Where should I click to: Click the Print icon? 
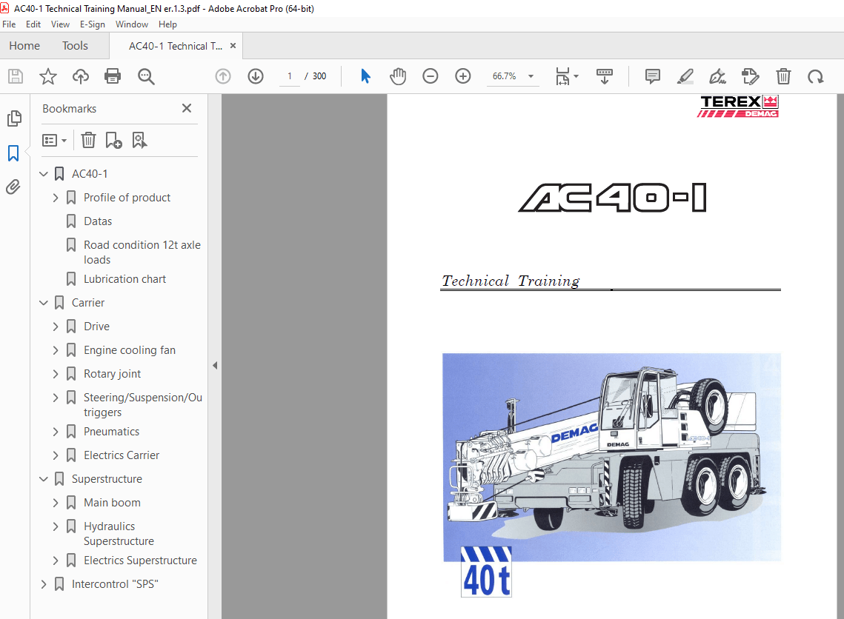[x=113, y=76]
